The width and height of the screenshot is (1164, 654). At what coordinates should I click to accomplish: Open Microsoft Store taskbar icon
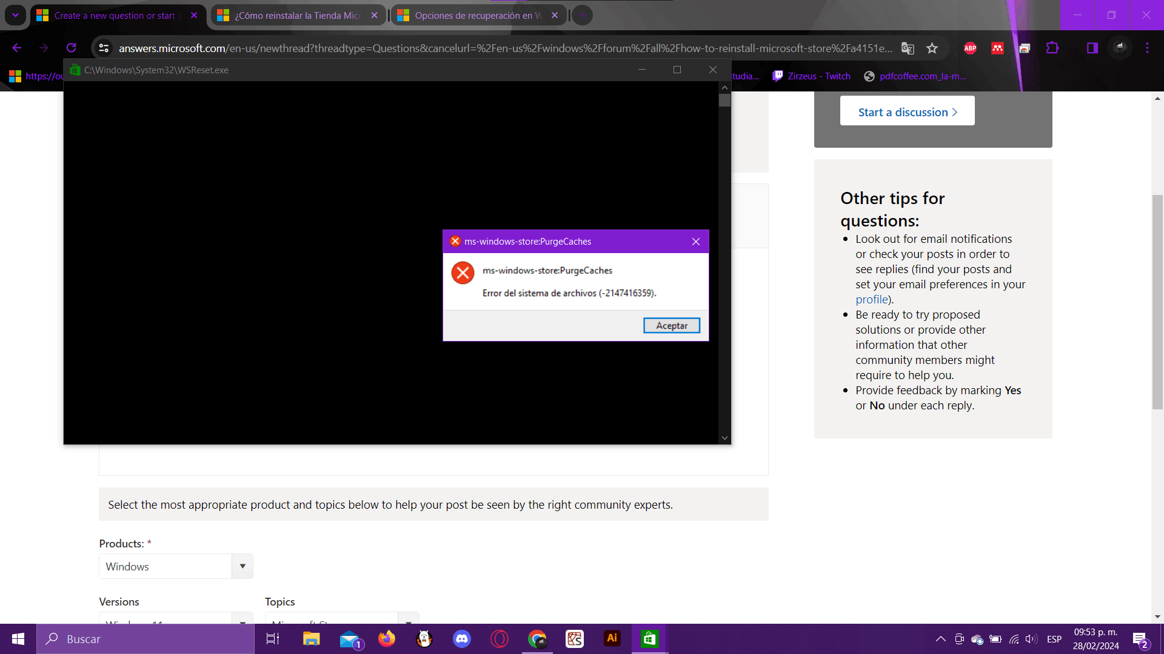[649, 639]
